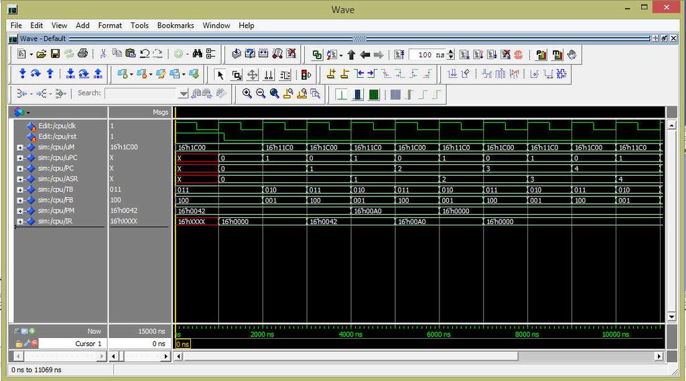Open the Search field dropdown arrow

coord(184,93)
